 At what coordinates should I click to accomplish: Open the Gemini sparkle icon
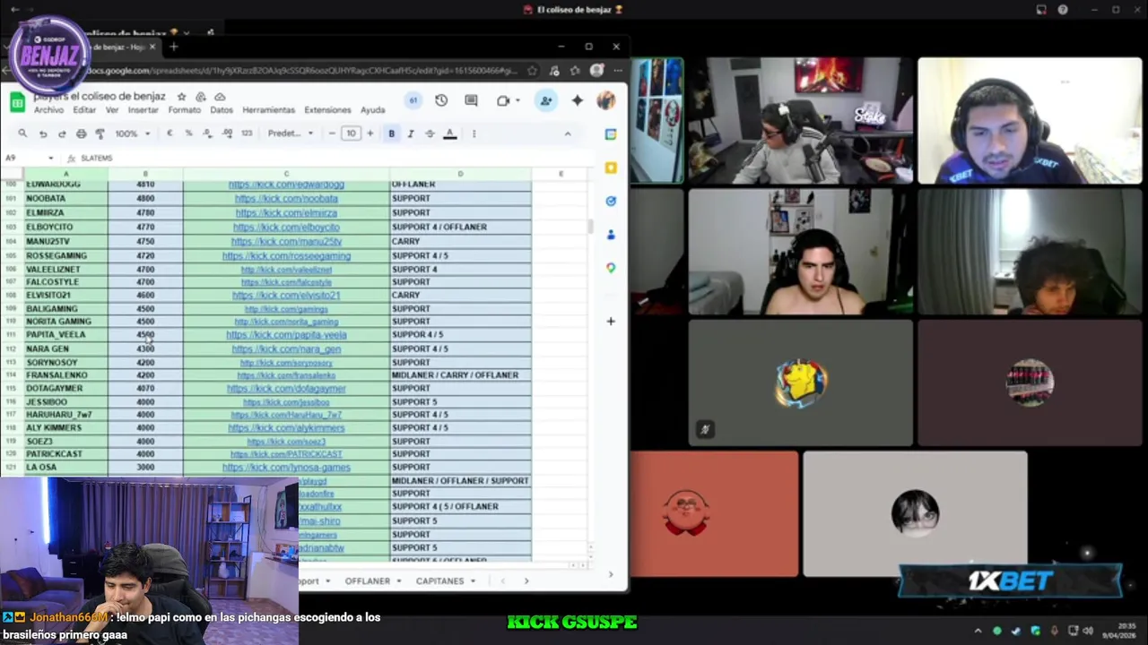[x=577, y=100]
